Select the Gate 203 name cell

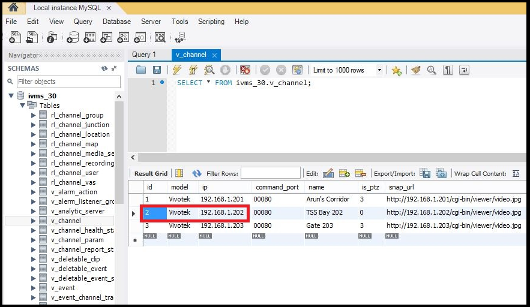click(331, 225)
